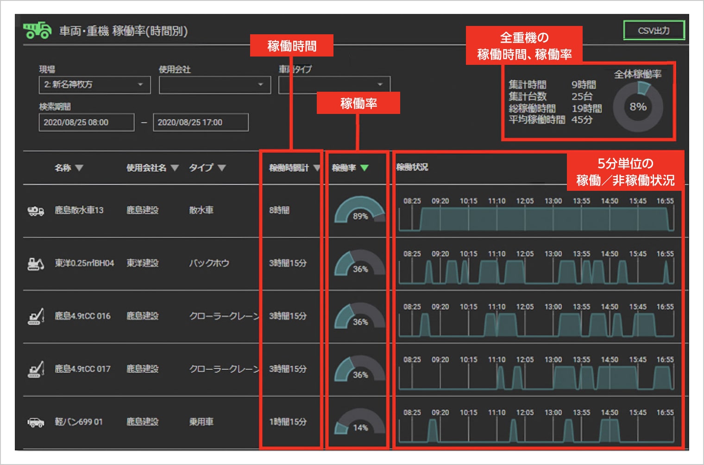Screen dimensions: 704x465
Task: Click the 東洋0.25㎥BH04 activity timeline chart
Action: (537, 267)
